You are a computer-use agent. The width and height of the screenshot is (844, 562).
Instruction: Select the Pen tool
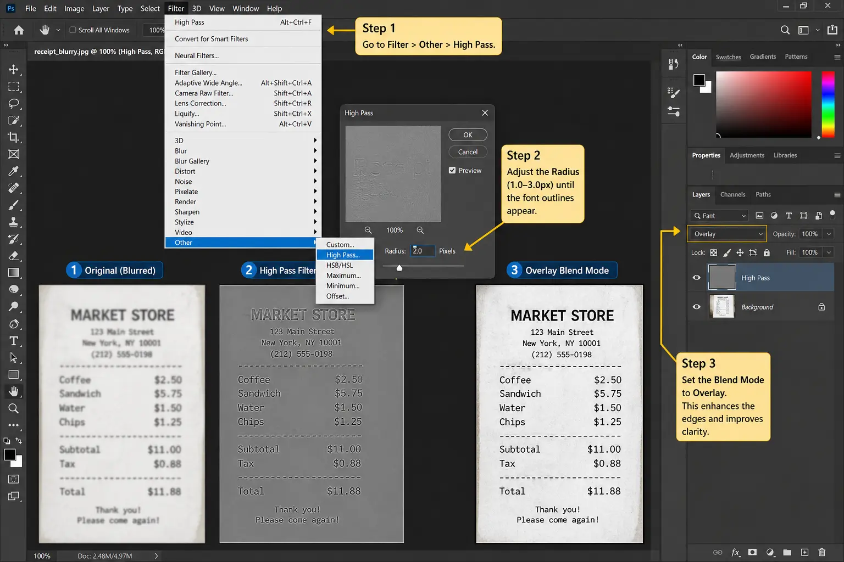tap(14, 324)
